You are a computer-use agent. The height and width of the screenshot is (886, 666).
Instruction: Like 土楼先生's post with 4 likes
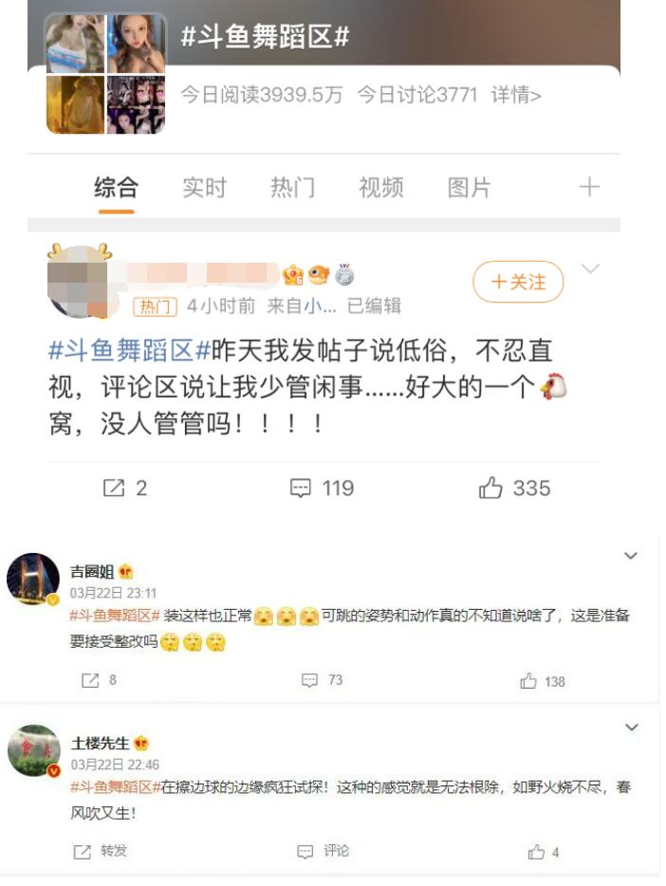(536, 852)
